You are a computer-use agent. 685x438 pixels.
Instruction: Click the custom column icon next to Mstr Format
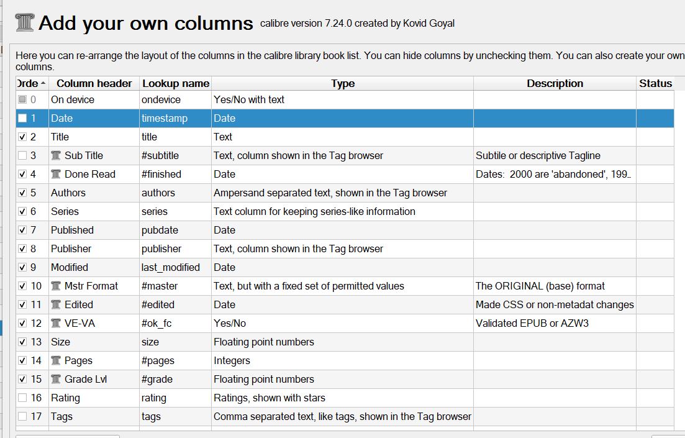[56, 286]
